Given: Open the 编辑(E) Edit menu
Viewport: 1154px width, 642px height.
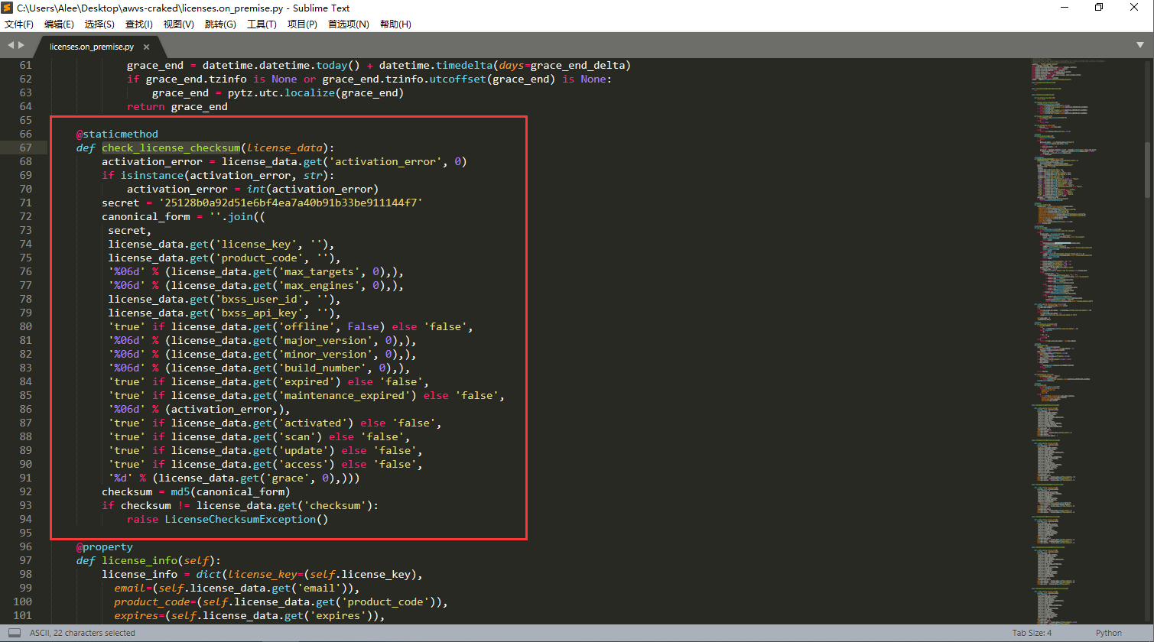Looking at the screenshot, I should (x=59, y=24).
